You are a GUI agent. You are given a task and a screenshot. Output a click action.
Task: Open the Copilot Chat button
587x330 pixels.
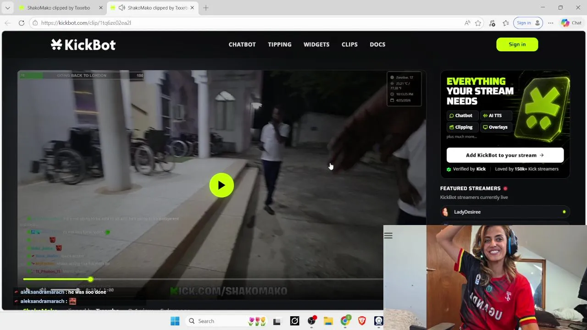pyautogui.click(x=571, y=23)
